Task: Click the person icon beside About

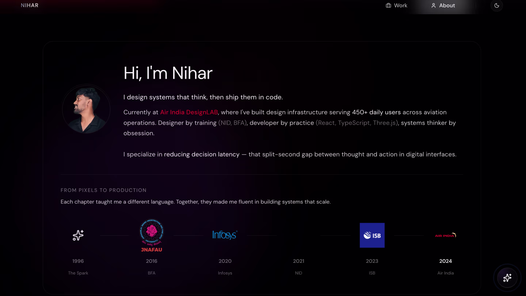Action: [434, 5]
